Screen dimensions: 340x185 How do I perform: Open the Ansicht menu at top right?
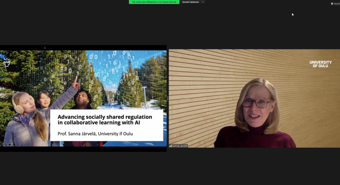tap(337, 3)
